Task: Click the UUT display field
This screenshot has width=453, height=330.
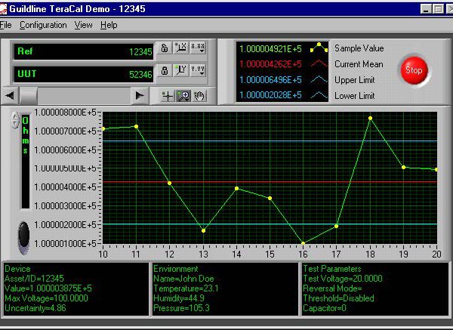Action: 84,74
